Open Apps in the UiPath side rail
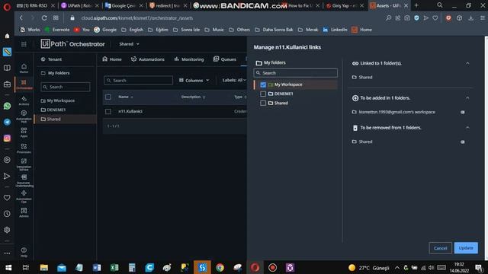This screenshot has height=274, width=488. click(24, 132)
